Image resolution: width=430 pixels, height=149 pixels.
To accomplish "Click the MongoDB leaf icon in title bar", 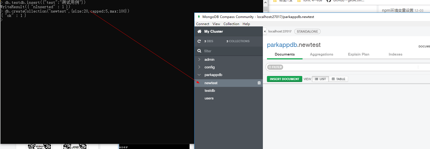I will point(199,17).
